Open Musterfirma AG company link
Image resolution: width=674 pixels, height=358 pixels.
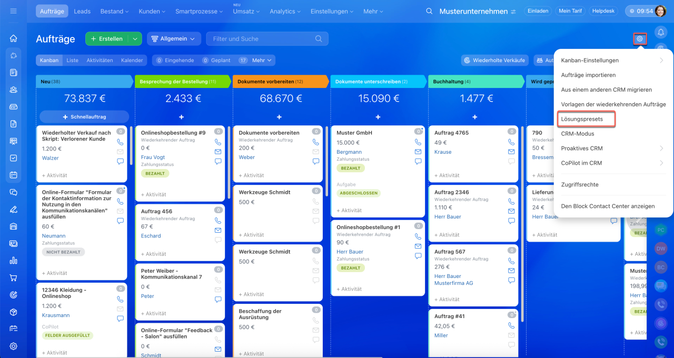click(453, 283)
